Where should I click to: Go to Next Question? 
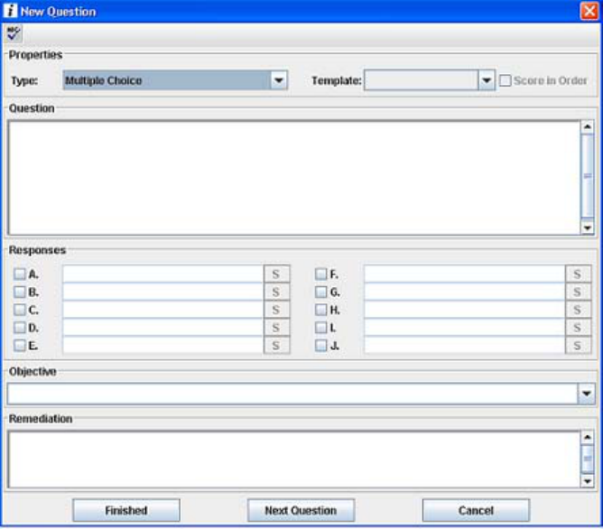301,510
